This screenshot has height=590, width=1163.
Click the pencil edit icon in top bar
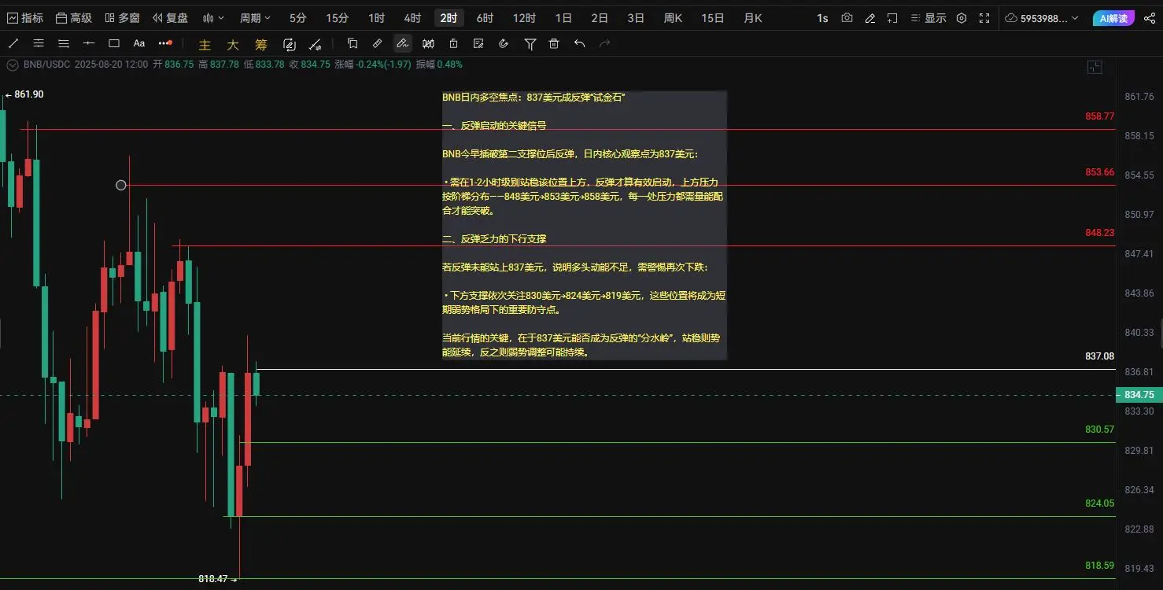point(869,17)
